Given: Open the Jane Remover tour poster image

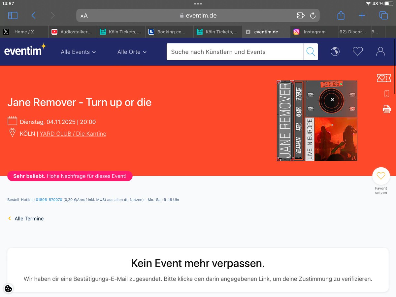Looking at the screenshot, I should click(x=317, y=120).
